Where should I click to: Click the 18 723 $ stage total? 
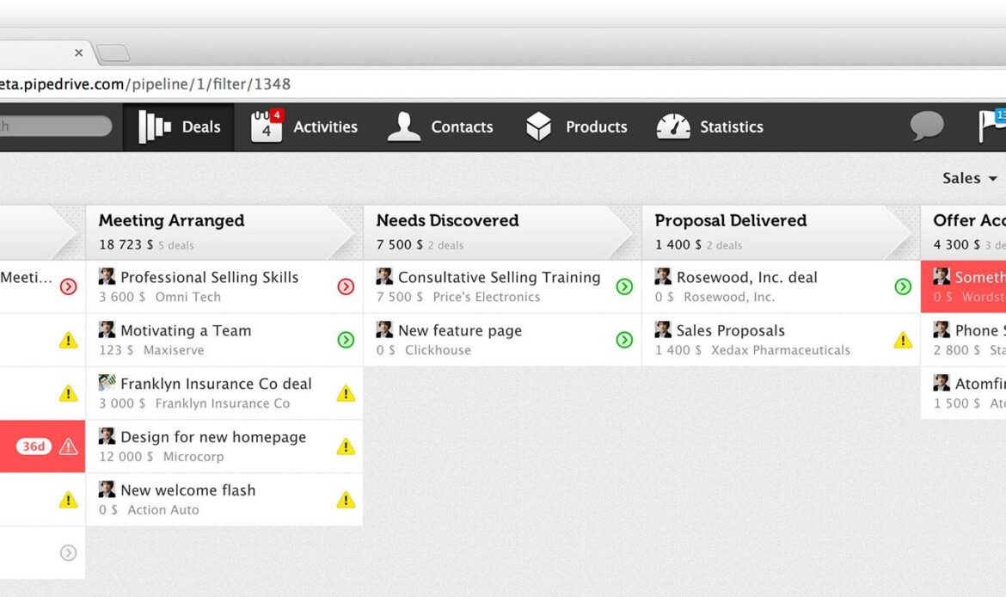[126, 244]
